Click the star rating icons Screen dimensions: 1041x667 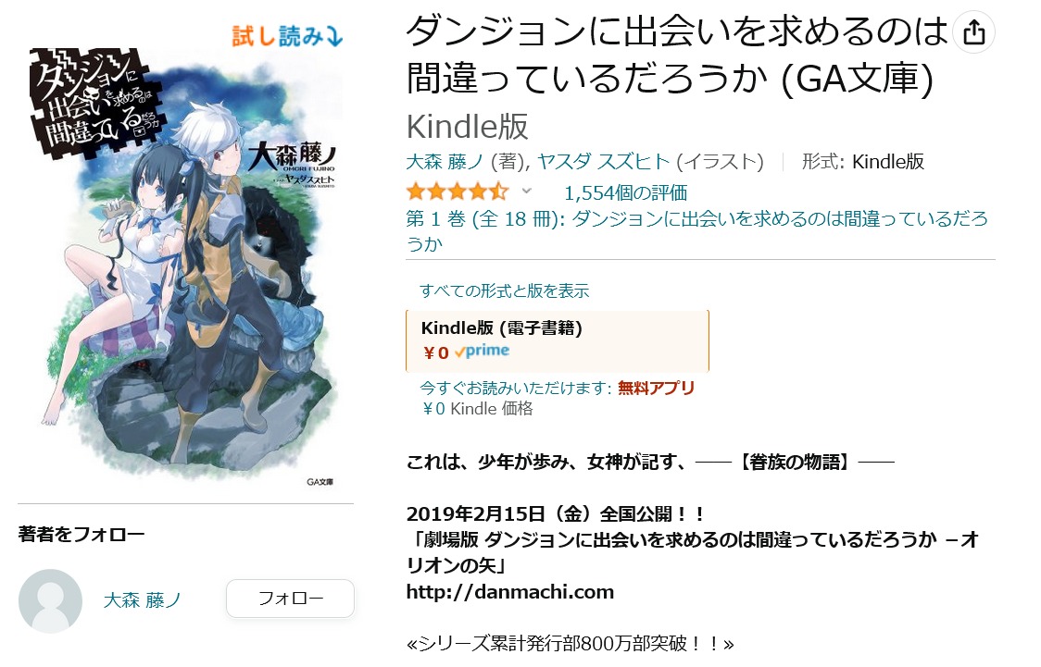[x=458, y=192]
